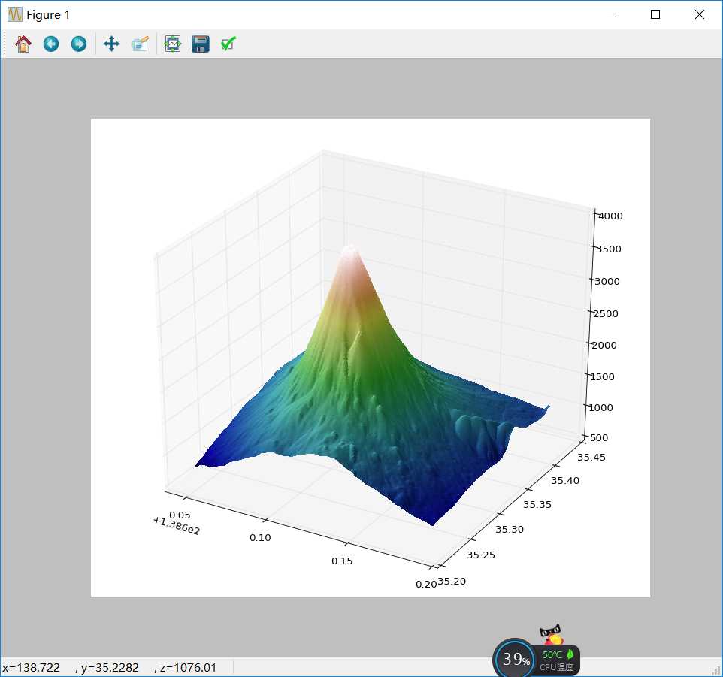Open the Configure subplots dialog
The image size is (723, 677).
[x=173, y=44]
